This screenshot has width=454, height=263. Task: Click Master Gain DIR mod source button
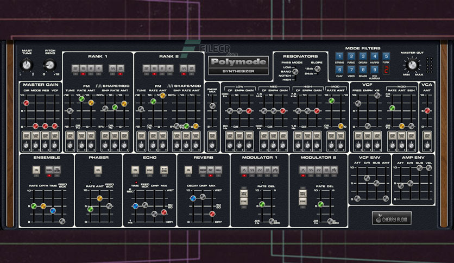[27, 136]
